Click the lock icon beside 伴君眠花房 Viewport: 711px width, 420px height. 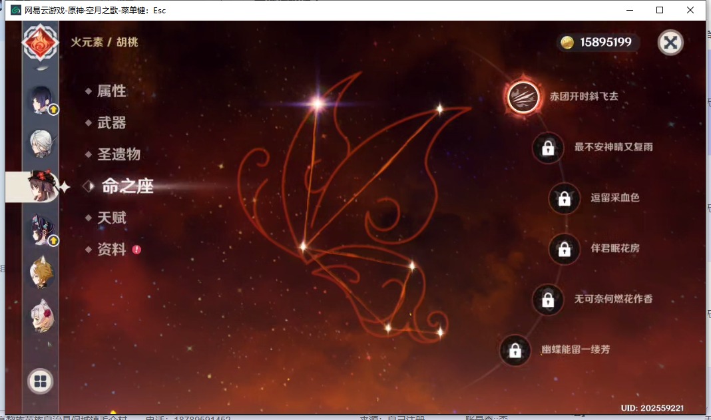point(564,249)
